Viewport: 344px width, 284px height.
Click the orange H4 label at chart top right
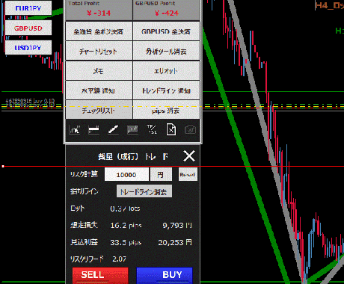click(330, 5)
